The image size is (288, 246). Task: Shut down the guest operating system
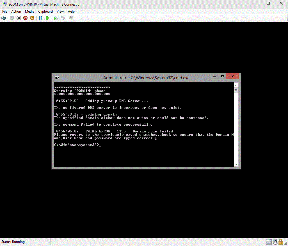25,18
